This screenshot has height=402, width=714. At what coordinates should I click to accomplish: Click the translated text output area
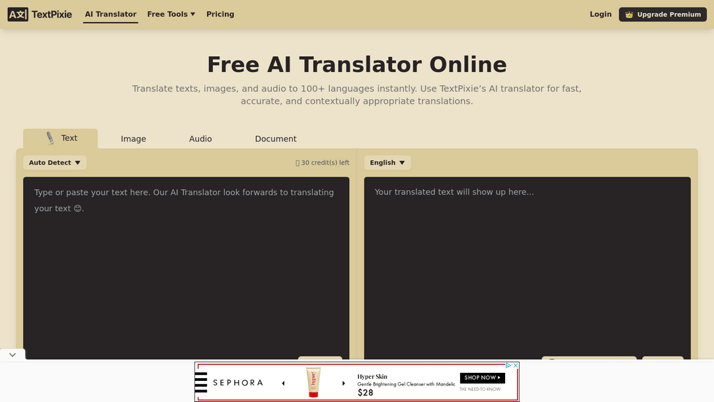click(x=527, y=264)
